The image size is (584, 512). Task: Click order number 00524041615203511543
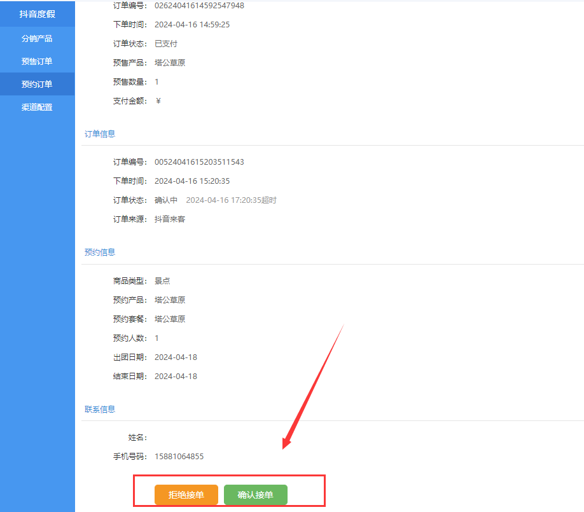click(x=199, y=162)
